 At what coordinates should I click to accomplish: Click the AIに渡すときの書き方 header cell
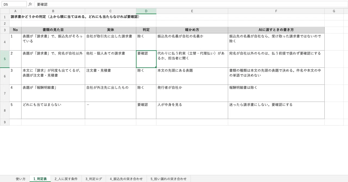[x=276, y=30]
